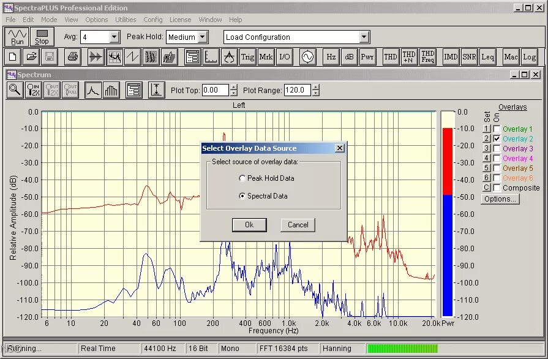
Task: Select the magnifier zoom tool in Spectrum window
Action: click(15, 90)
